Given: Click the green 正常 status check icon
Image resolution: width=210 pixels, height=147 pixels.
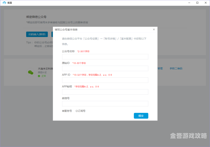Looking at the screenshot, I should coord(39,76).
